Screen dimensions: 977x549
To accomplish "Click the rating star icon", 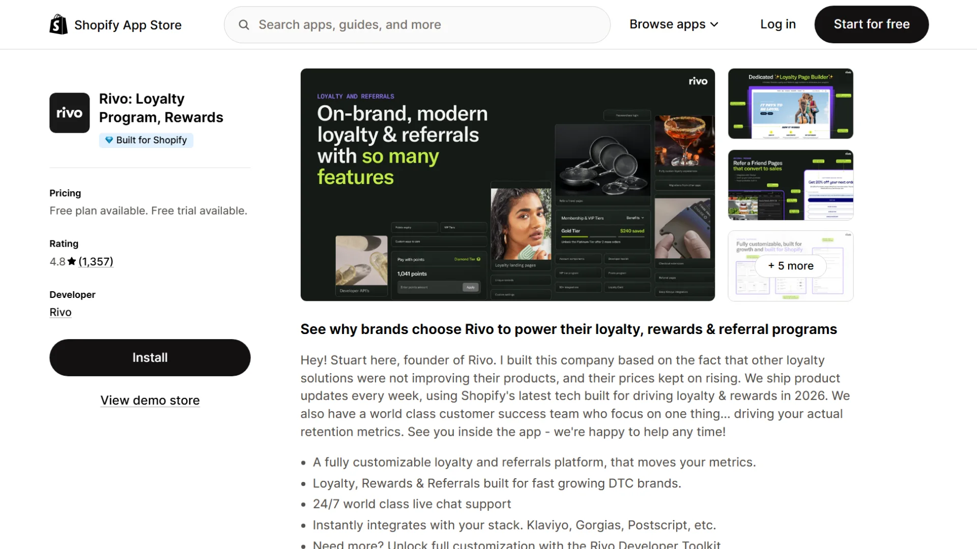I will coord(72,261).
